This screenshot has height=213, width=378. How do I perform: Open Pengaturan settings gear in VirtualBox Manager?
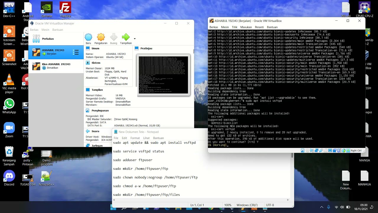pyautogui.click(x=101, y=37)
